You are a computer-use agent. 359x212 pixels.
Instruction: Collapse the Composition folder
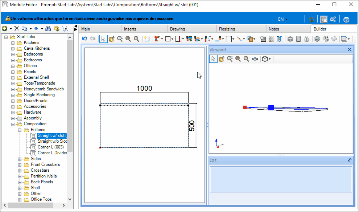[x=13, y=124]
